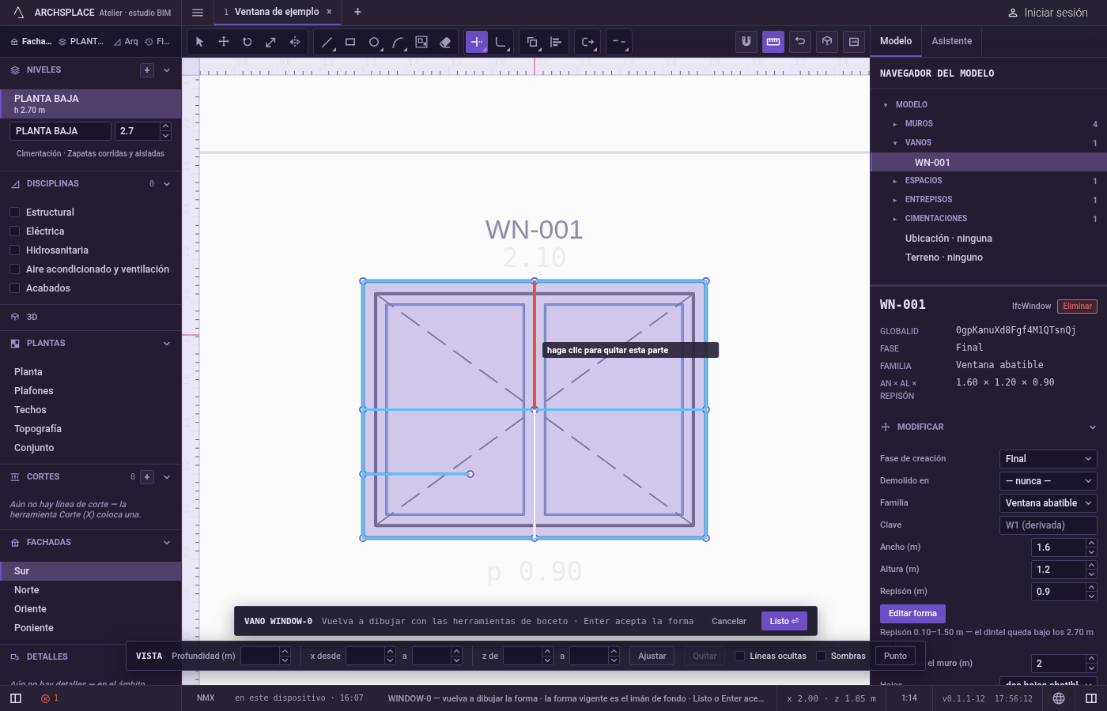Toggle the Sombras checkbox
This screenshot has width=1107, height=711.
(821, 656)
